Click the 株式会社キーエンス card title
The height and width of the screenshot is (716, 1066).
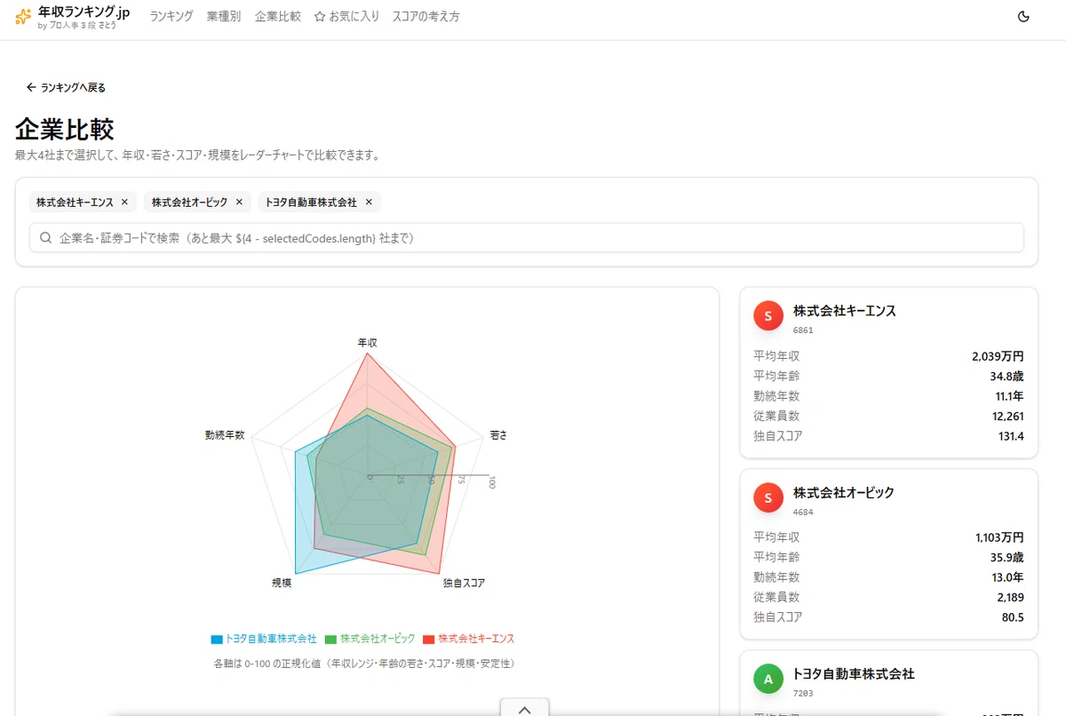pyautogui.click(x=845, y=311)
